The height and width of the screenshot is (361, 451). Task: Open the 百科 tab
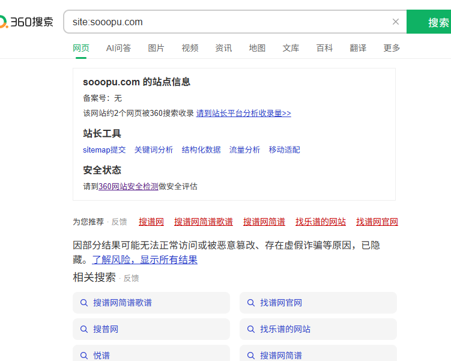point(324,48)
